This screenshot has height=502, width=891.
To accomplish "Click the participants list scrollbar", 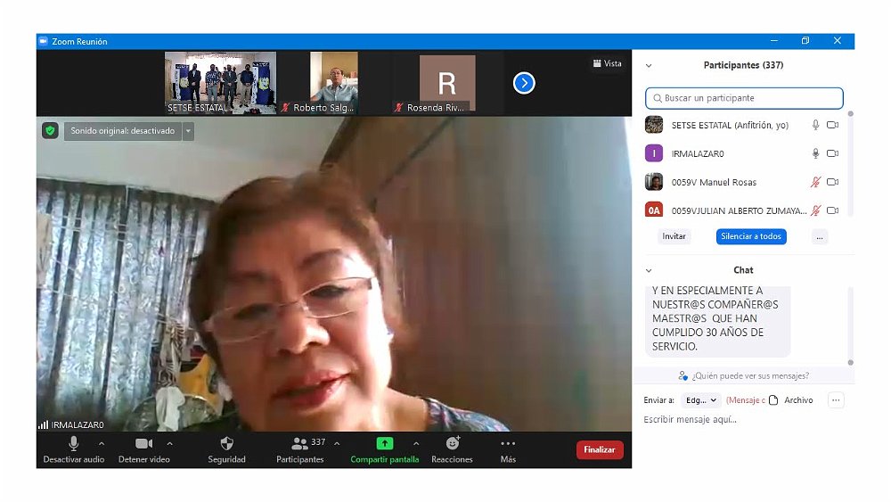I will click(850, 160).
